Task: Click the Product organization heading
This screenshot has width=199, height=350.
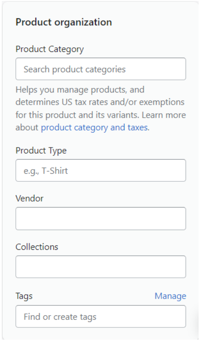Action: pos(64,22)
